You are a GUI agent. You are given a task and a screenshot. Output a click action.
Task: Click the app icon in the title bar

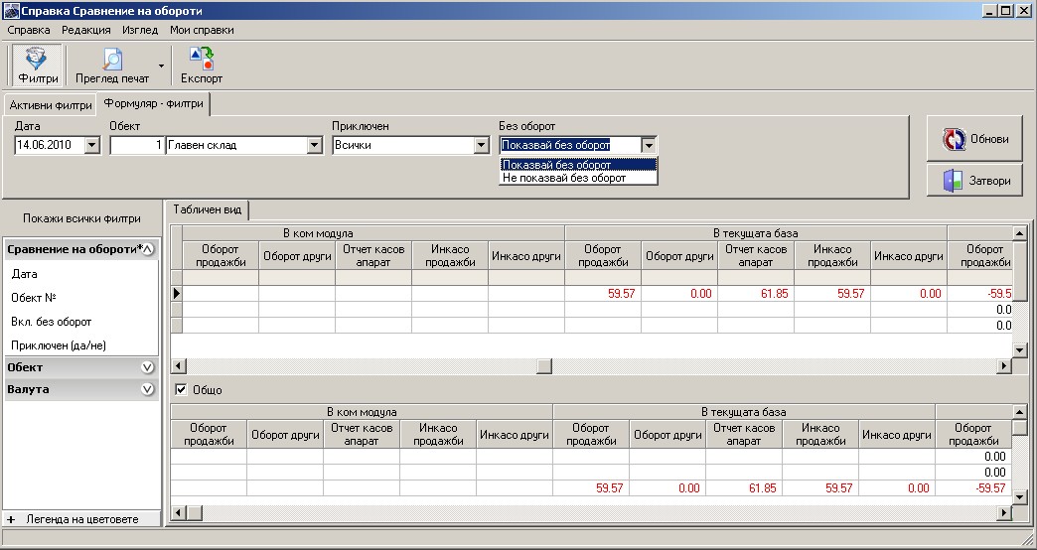(11, 11)
